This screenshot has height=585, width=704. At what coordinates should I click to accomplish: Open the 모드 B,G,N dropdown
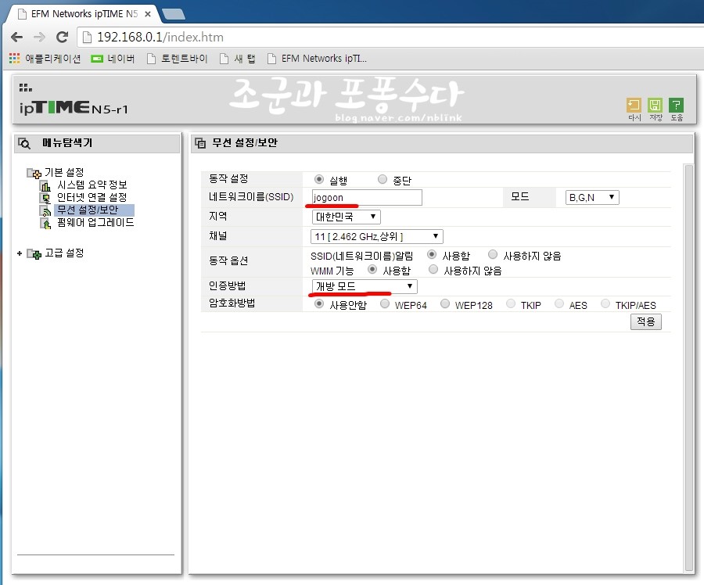point(591,198)
